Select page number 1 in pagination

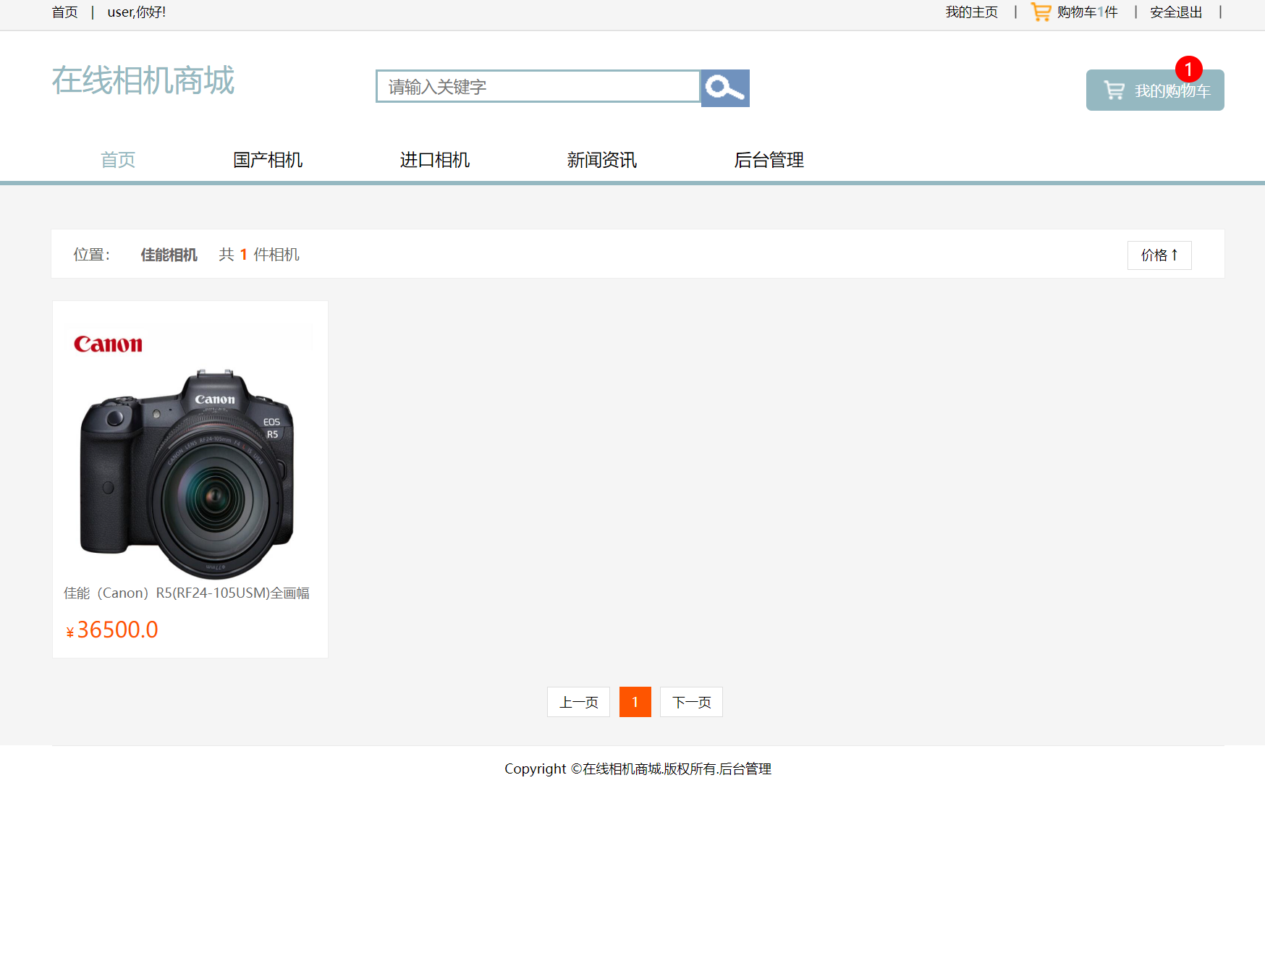click(x=635, y=701)
